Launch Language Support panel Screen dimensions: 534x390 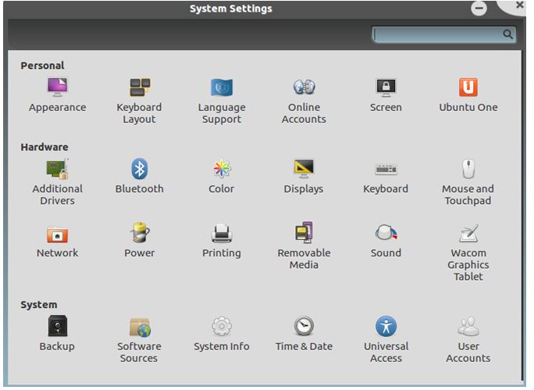pyautogui.click(x=222, y=88)
